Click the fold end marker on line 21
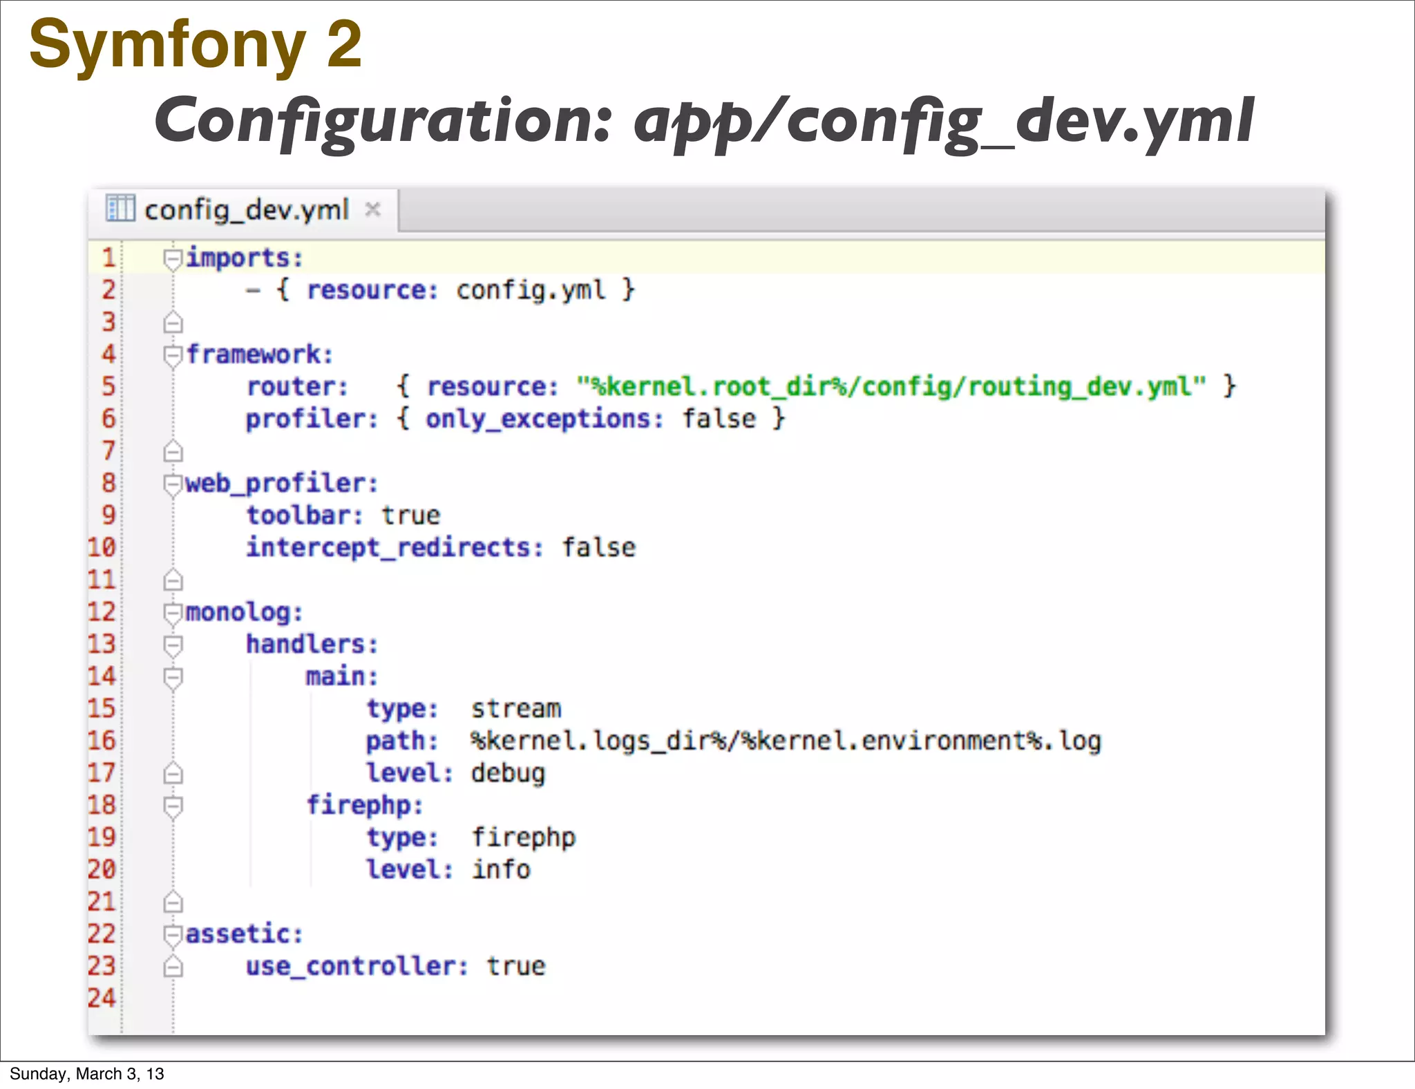The height and width of the screenshot is (1089, 1415). [x=173, y=902]
